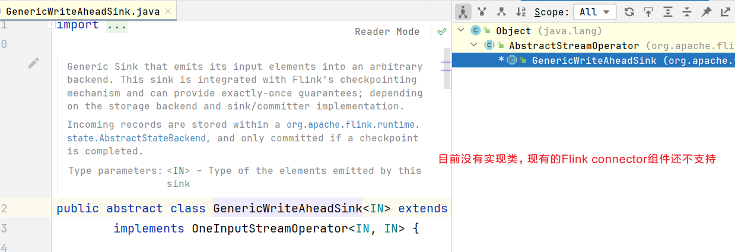The width and height of the screenshot is (735, 252).
Task: Click the 'implements' keyword
Action: pyautogui.click(x=149, y=229)
